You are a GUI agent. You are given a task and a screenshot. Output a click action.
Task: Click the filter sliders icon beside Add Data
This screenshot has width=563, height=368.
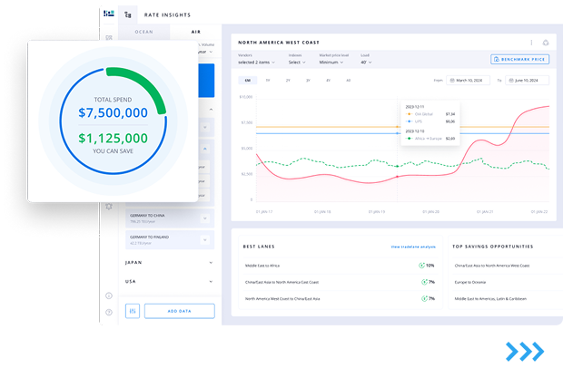point(133,311)
